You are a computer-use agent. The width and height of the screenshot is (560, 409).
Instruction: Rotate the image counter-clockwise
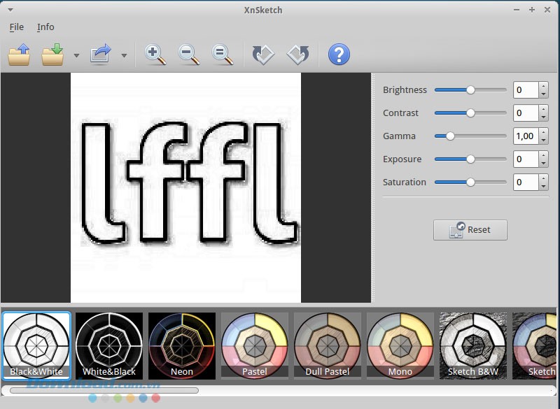[263, 55]
